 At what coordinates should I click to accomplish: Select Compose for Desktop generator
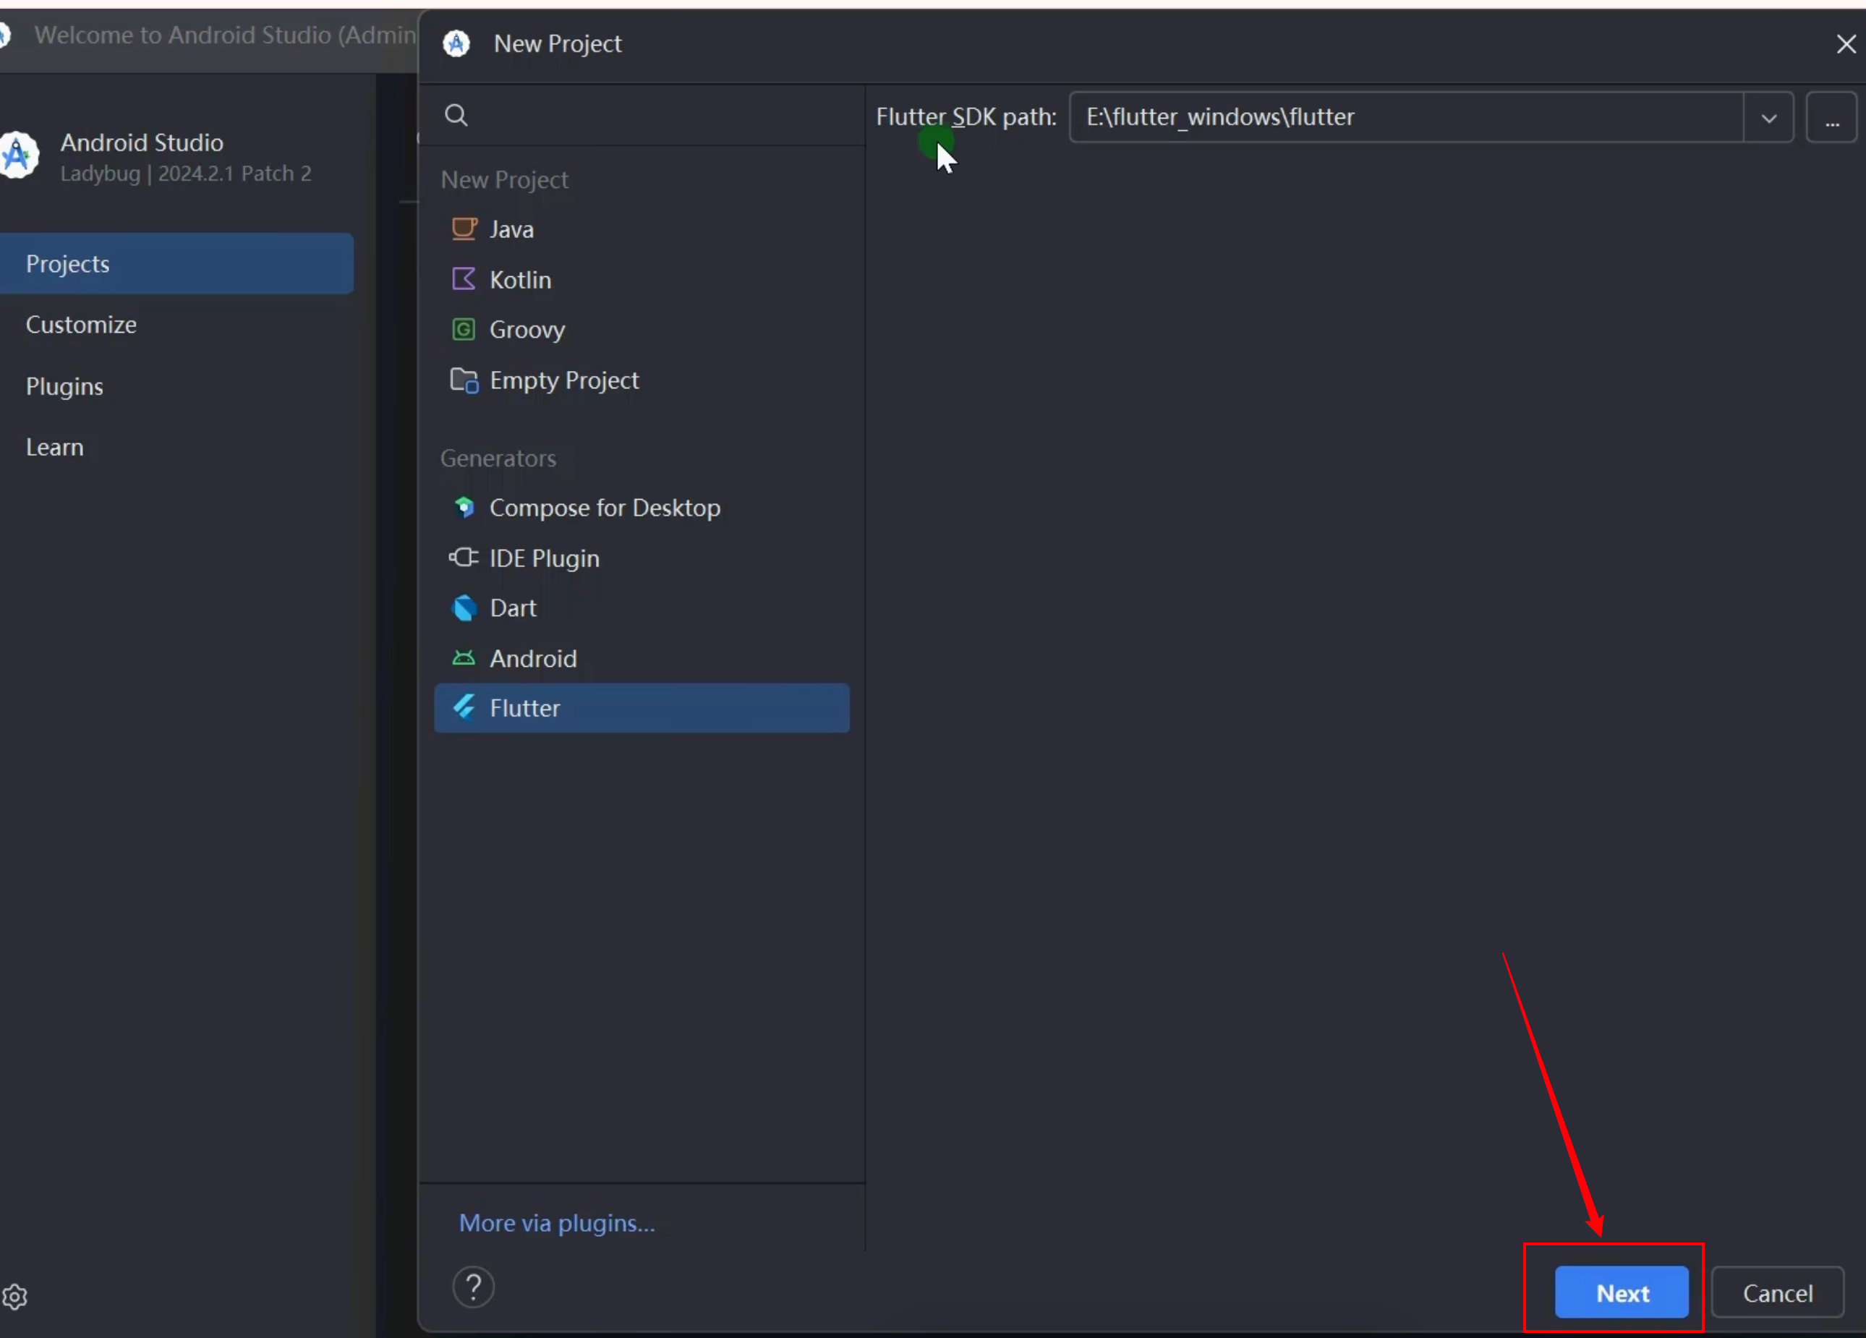(642, 507)
